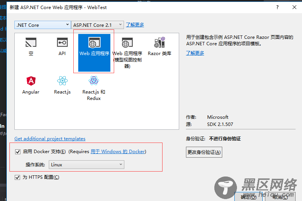Image resolution: width=302 pixels, height=201 pixels.
Task: Choose the highlighted Web 应用程序 template
Action: [x=94, y=53]
